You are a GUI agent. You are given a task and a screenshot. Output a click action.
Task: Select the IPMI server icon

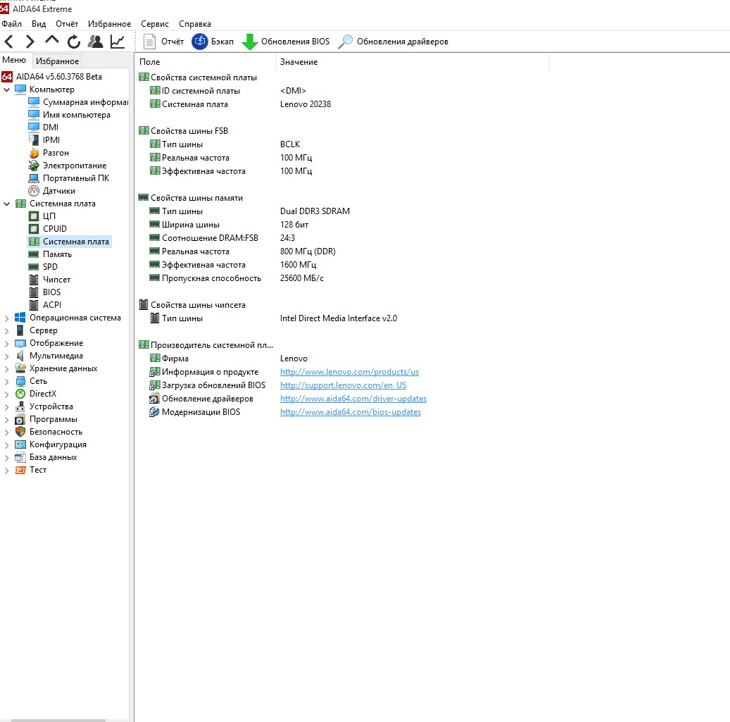point(34,139)
